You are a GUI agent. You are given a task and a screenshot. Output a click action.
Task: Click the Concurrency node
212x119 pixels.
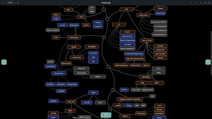(143, 15)
